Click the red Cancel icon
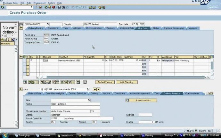 53,7
